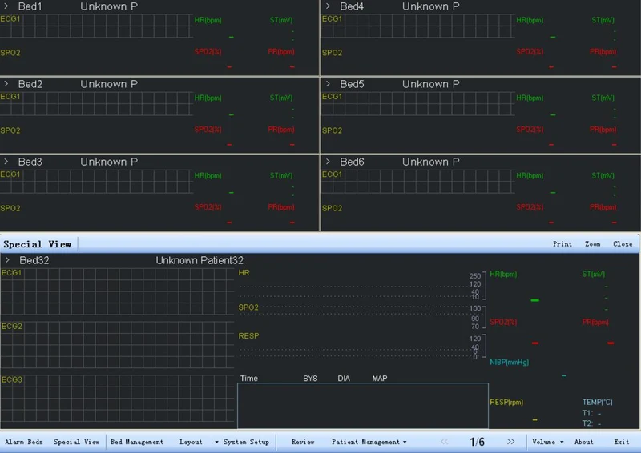Open the Patient Management dropdown
This screenshot has height=453, width=641.
coord(369,442)
